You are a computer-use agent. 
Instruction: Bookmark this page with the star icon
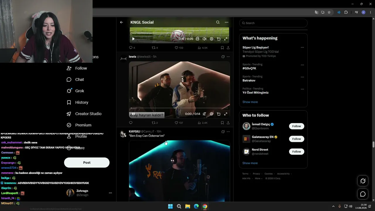pyautogui.click(x=329, y=12)
